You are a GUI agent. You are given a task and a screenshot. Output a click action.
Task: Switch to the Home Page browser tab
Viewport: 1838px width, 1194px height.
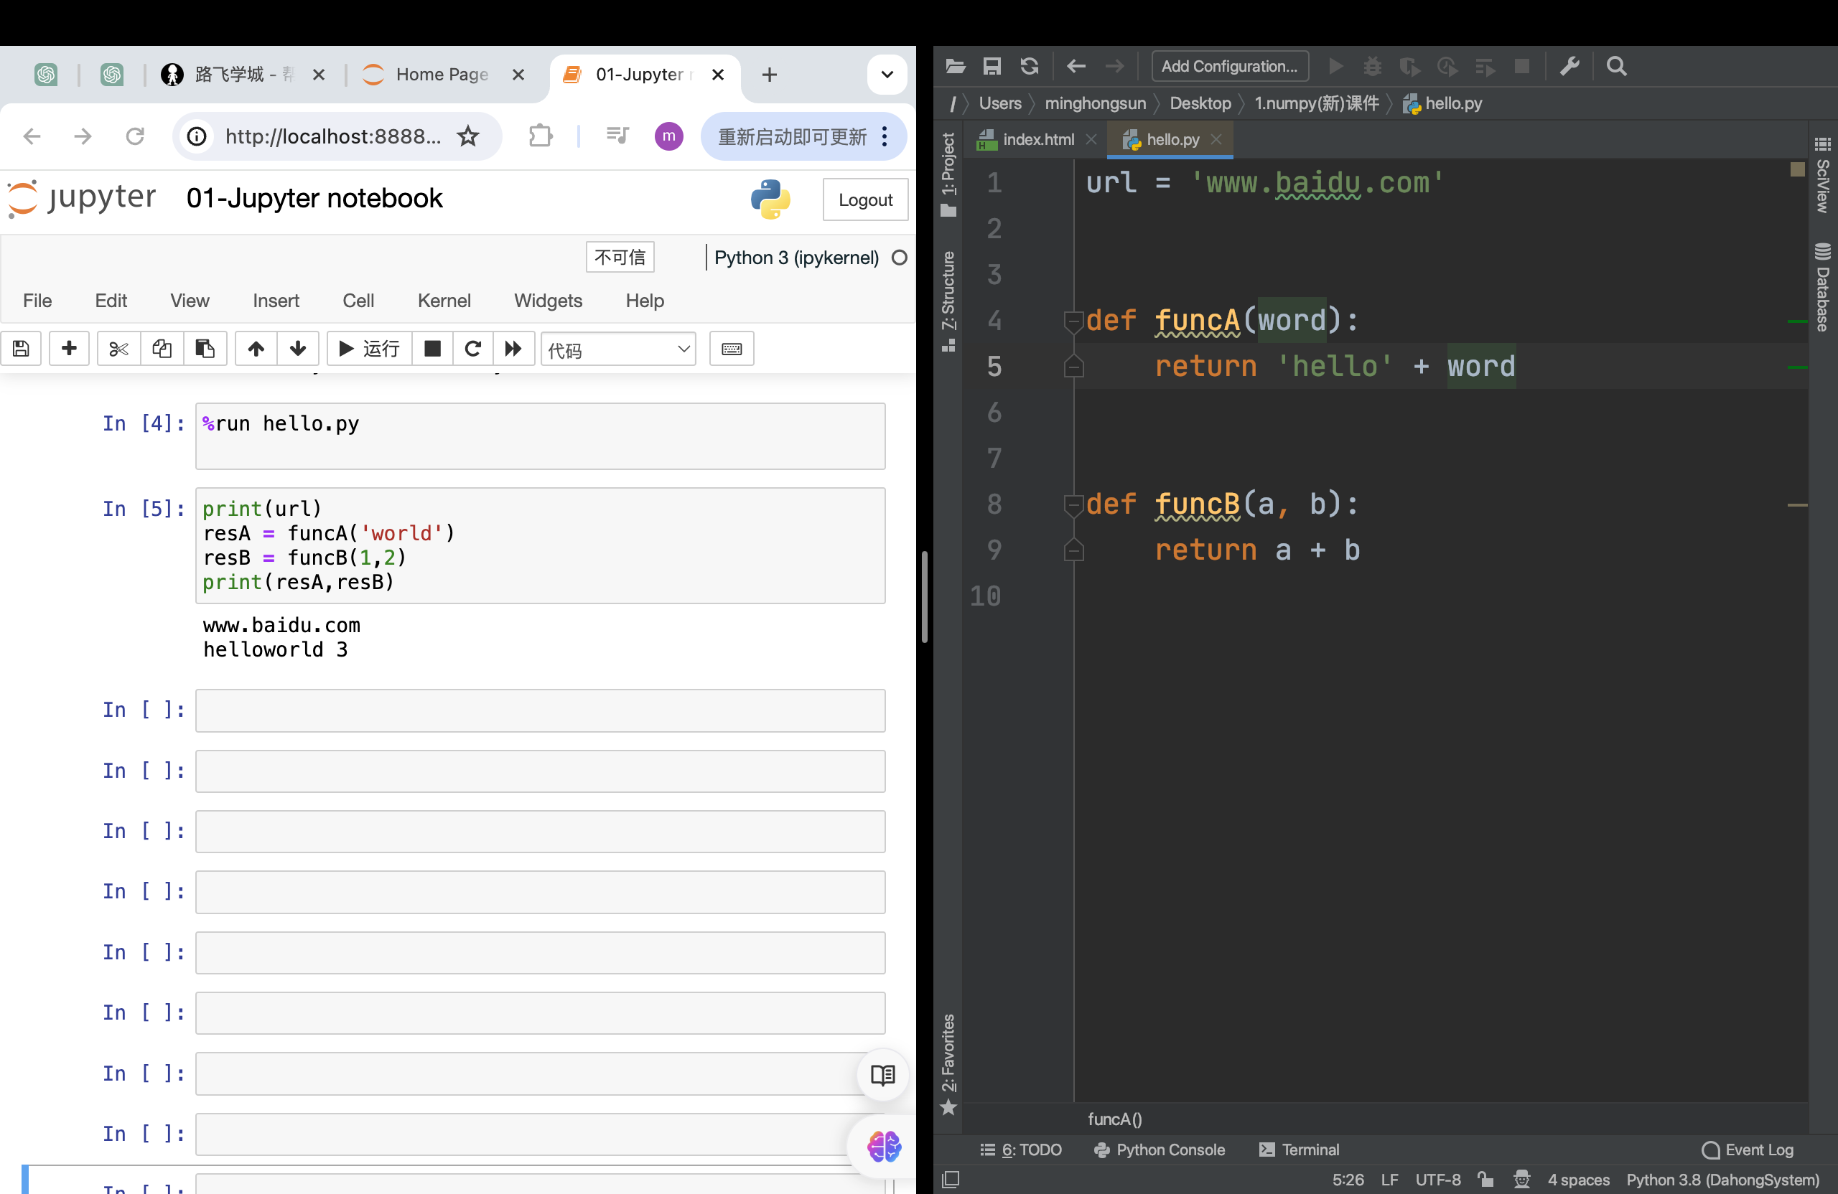pos(442,74)
